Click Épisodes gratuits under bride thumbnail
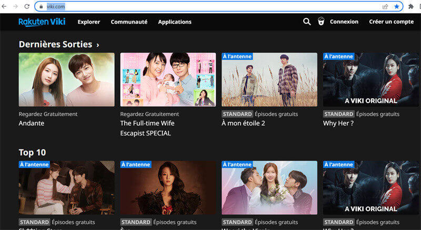The width and height of the screenshot is (421, 230). pos(276,222)
